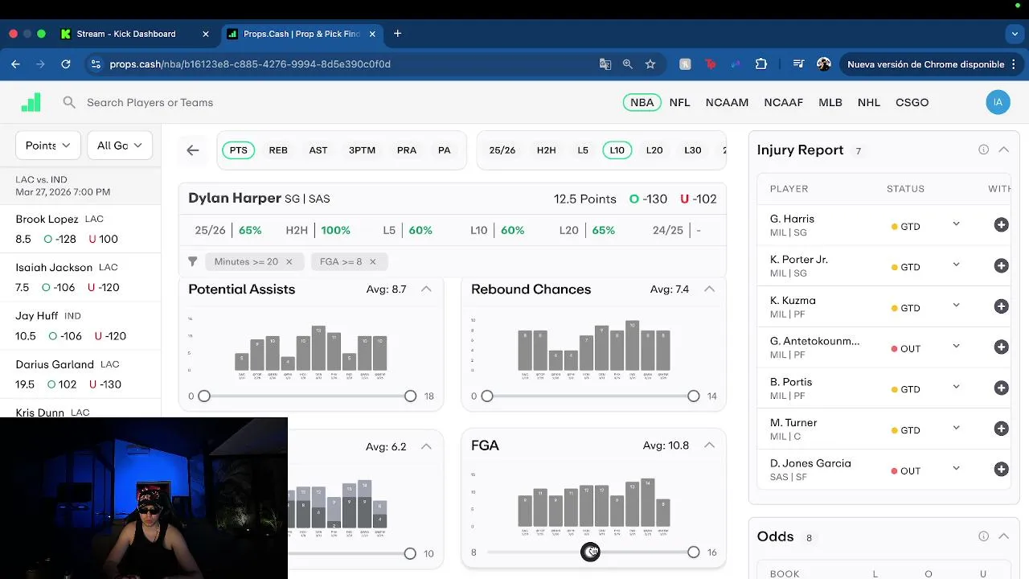The image size is (1029, 579).
Task: Expand G. Antetokounmpo status dropdown
Action: [x=956, y=347]
